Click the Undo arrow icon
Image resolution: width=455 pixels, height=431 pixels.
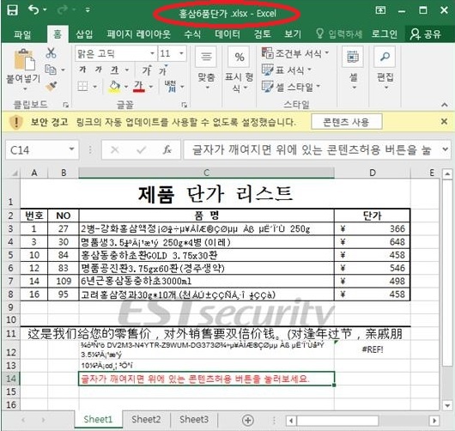(33, 10)
